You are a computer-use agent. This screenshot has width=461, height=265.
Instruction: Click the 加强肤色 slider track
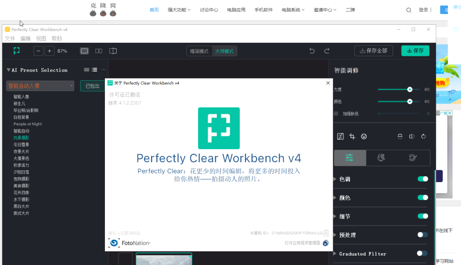399,114
